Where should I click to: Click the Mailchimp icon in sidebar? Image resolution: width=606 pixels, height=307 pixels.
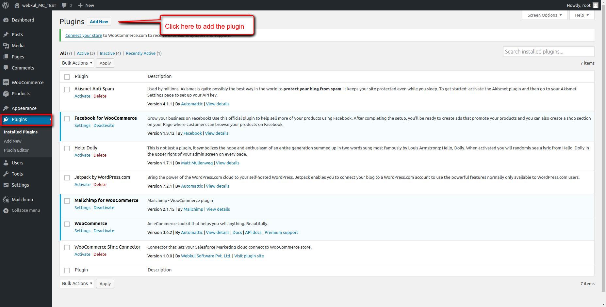[6, 200]
